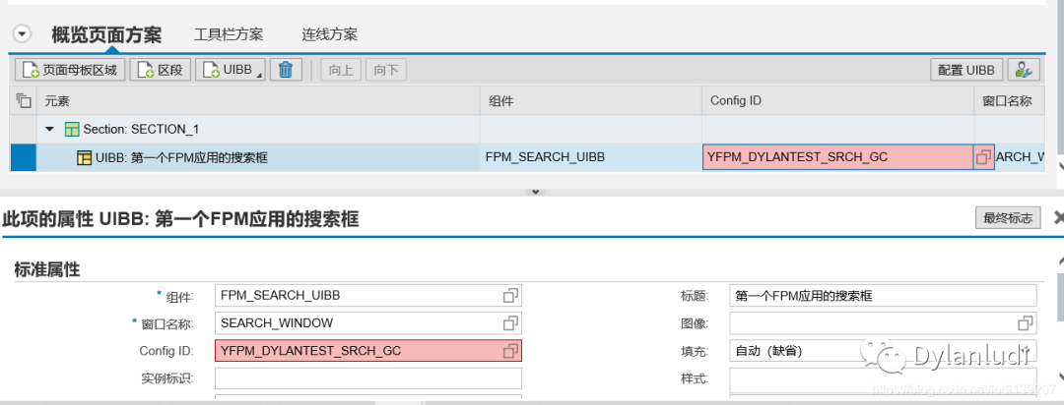Screen dimensions: 1064x405
Task: Click the section icon beside SECTION_1
Action: [x=71, y=129]
